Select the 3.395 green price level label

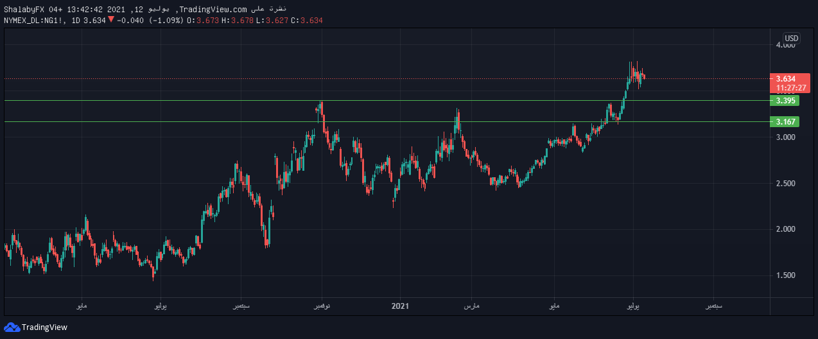coord(784,100)
